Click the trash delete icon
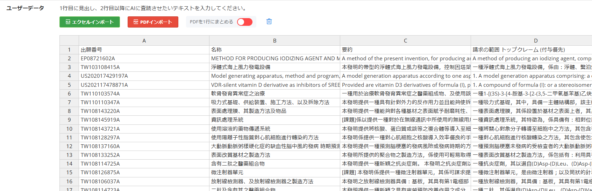Screen dimensions: 592x191 coord(269,22)
